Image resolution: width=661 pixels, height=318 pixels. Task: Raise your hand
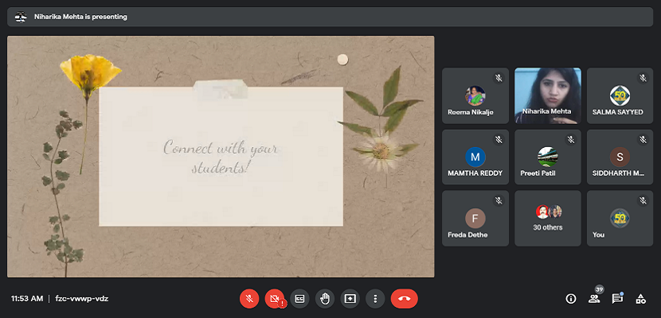coord(325,298)
